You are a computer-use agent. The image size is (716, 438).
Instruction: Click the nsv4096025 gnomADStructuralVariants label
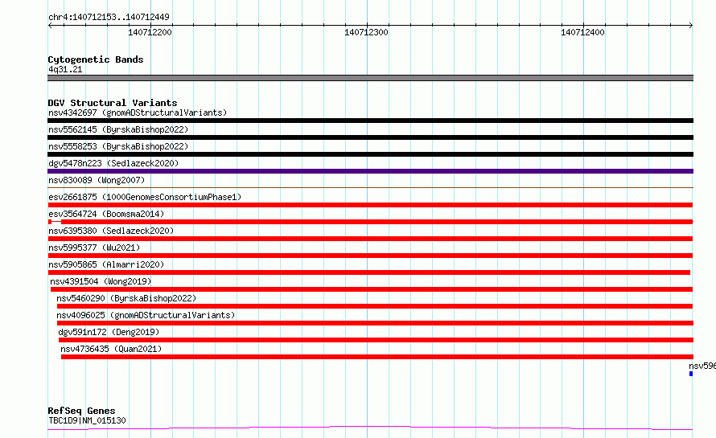146,315
